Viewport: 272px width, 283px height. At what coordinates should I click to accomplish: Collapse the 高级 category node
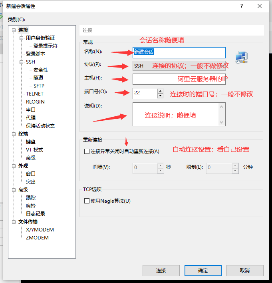click(14, 190)
